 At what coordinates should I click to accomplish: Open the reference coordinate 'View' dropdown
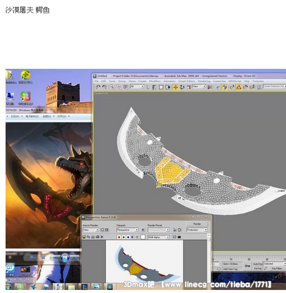199,87
